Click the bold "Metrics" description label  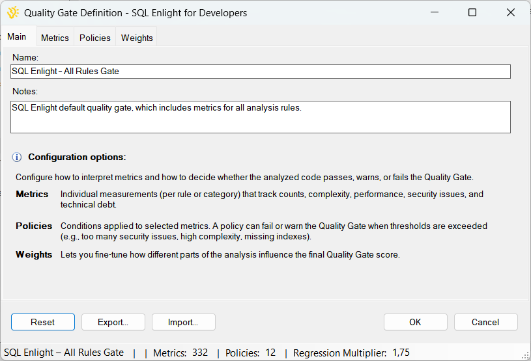(x=32, y=194)
